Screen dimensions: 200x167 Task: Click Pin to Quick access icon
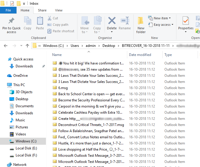[11, 21]
